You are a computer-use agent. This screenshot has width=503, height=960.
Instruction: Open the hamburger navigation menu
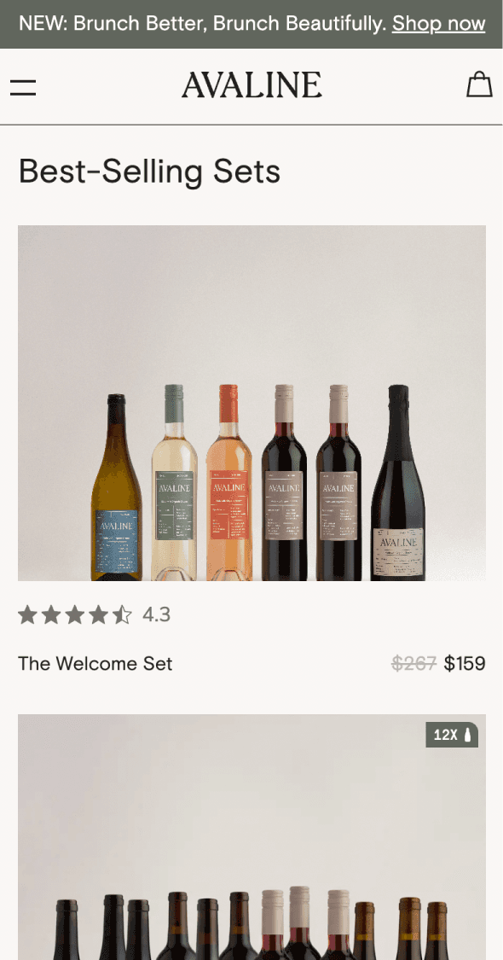(23, 85)
